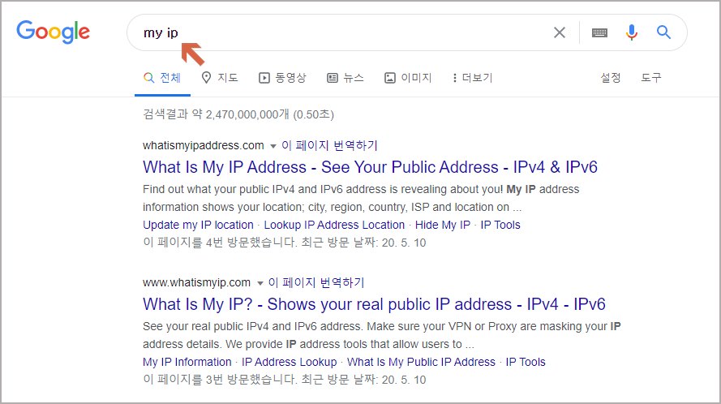The height and width of the screenshot is (404, 721).
Task: Click the magnifying glass search button
Action: (x=663, y=32)
